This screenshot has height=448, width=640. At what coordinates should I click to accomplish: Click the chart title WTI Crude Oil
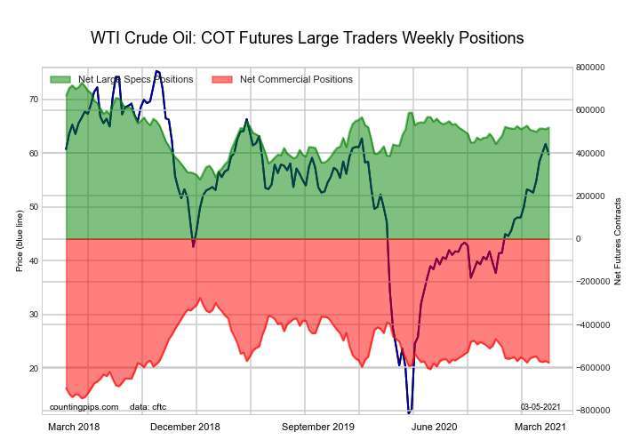[x=307, y=38]
